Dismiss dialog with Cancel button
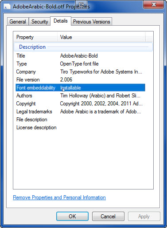Viewport: 167px width, 228px height. (108, 216)
